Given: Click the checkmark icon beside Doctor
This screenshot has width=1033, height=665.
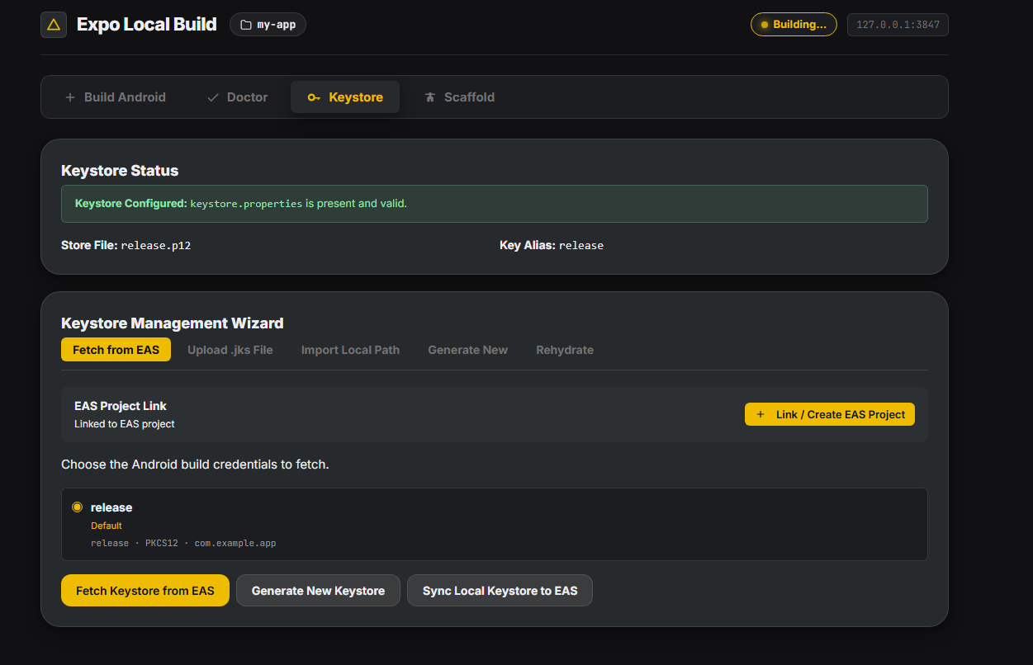Looking at the screenshot, I should (x=212, y=97).
